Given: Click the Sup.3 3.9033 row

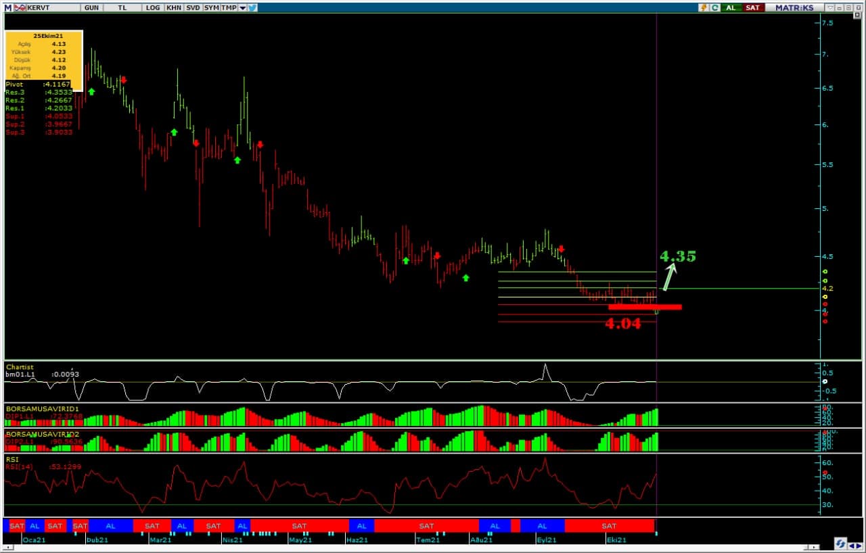Looking at the screenshot, I should (x=39, y=133).
